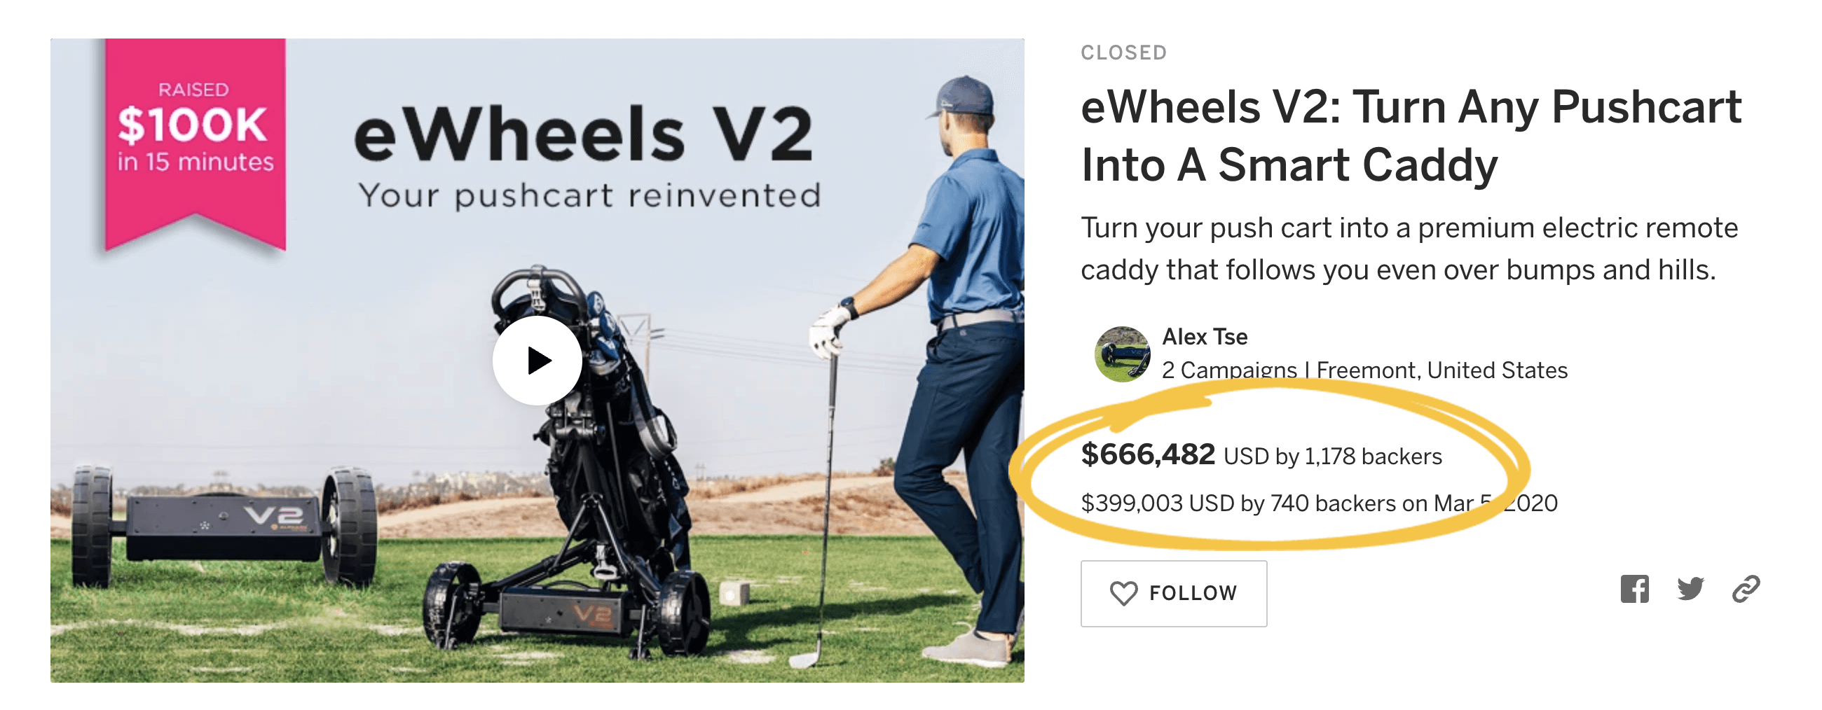1822x710 pixels.
Task: Click the 1,178 backers text
Action: pyautogui.click(x=1372, y=457)
